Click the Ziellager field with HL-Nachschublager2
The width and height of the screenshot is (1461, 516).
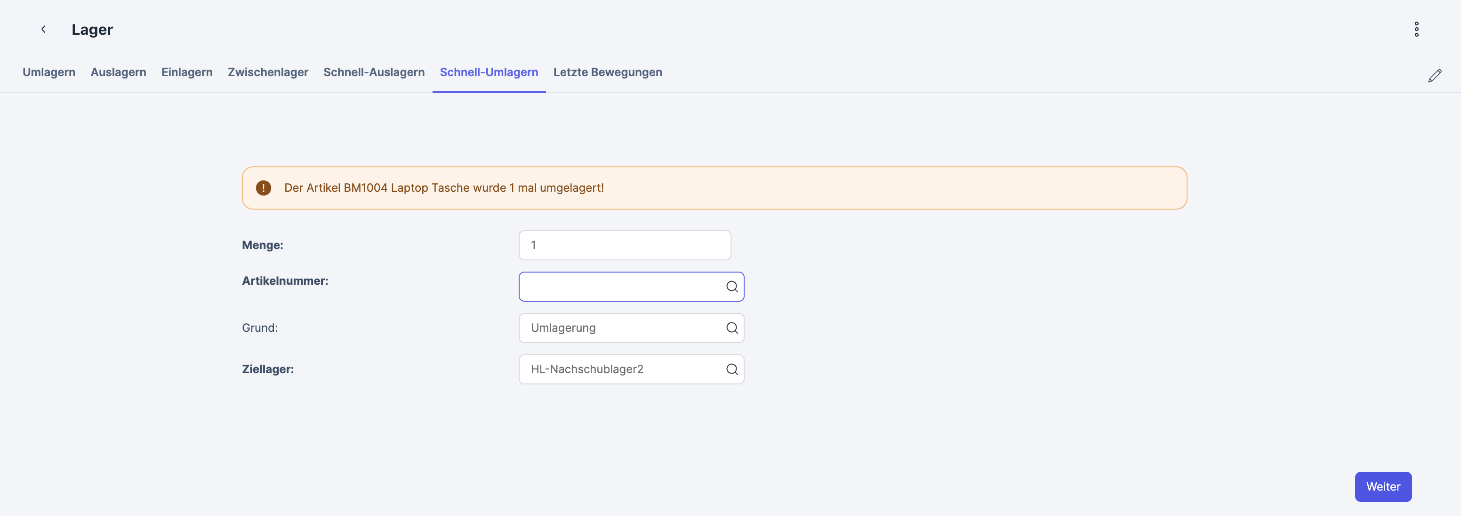[620, 369]
